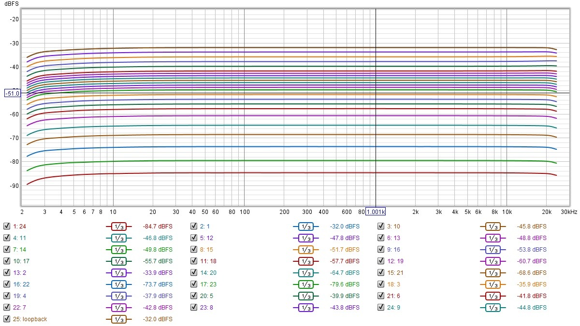Disable the '8: 15' trace checkbox
The height and width of the screenshot is (326, 580).
tap(194, 249)
